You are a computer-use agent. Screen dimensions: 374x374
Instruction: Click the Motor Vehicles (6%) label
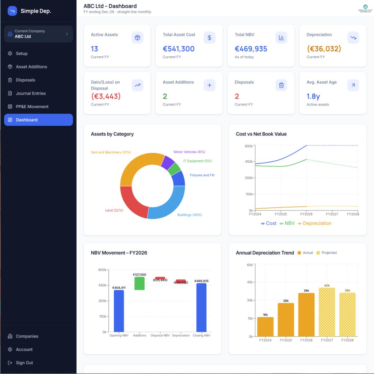pyautogui.click(x=190, y=152)
